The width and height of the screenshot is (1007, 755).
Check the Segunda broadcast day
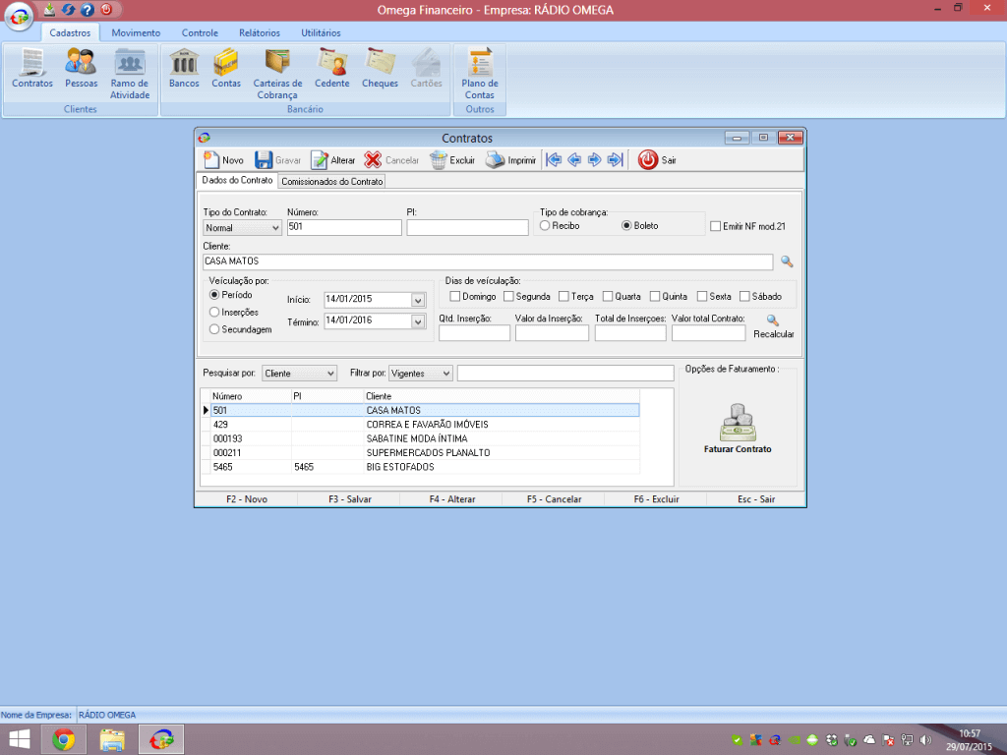click(508, 296)
